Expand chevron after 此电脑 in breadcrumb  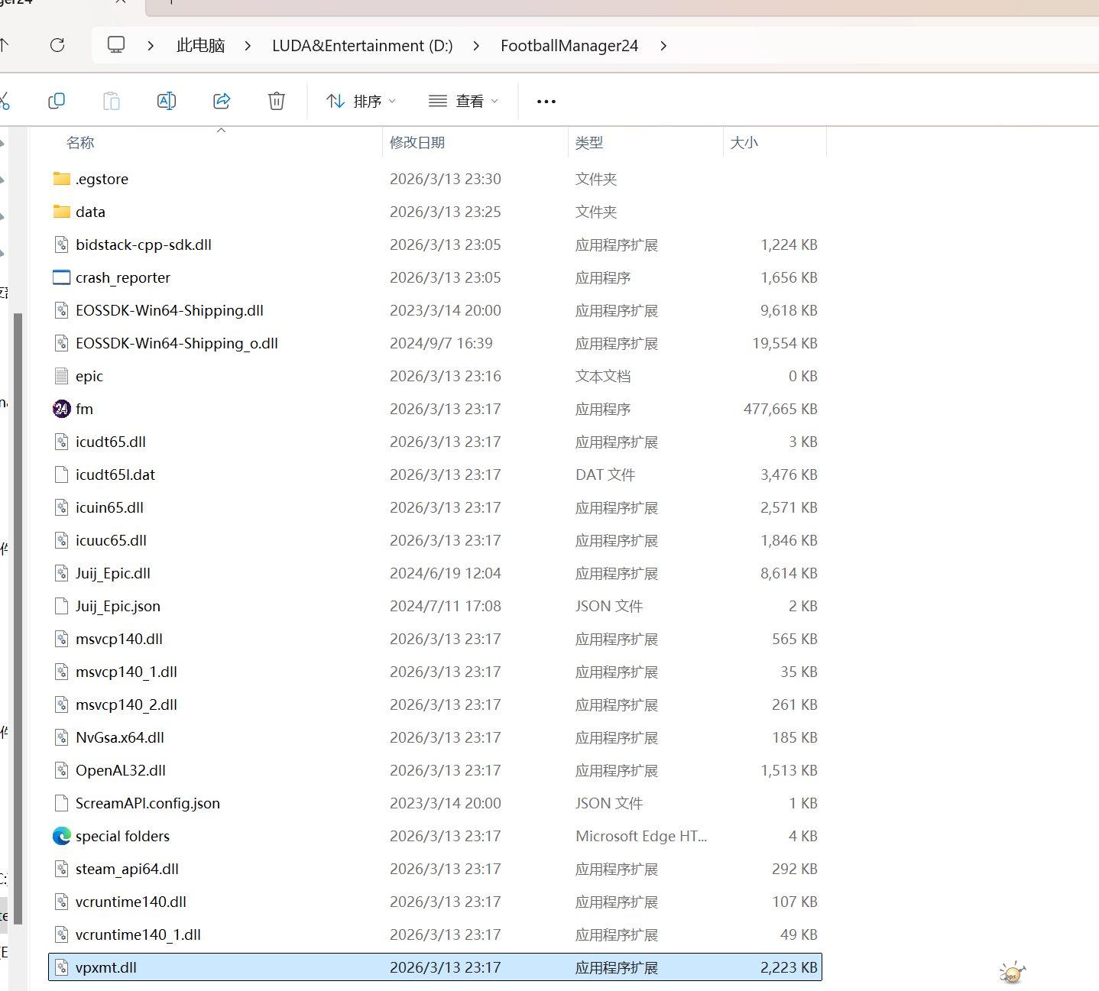[x=248, y=46]
